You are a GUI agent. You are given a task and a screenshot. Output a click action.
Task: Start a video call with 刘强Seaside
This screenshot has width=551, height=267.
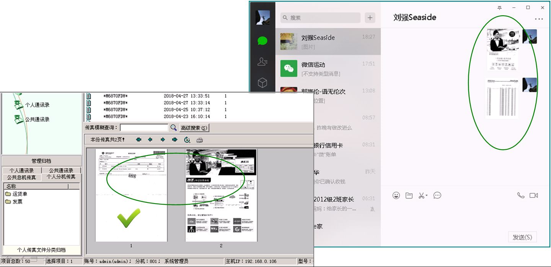[x=534, y=195]
